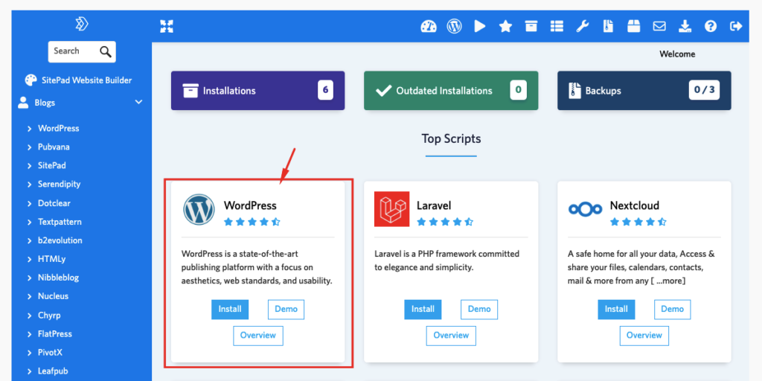Open the star ratings icon in toolbar
Screen dimensions: 762x381
click(505, 26)
